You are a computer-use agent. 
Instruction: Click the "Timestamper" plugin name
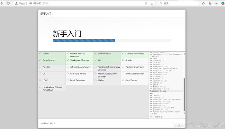tap(49, 60)
